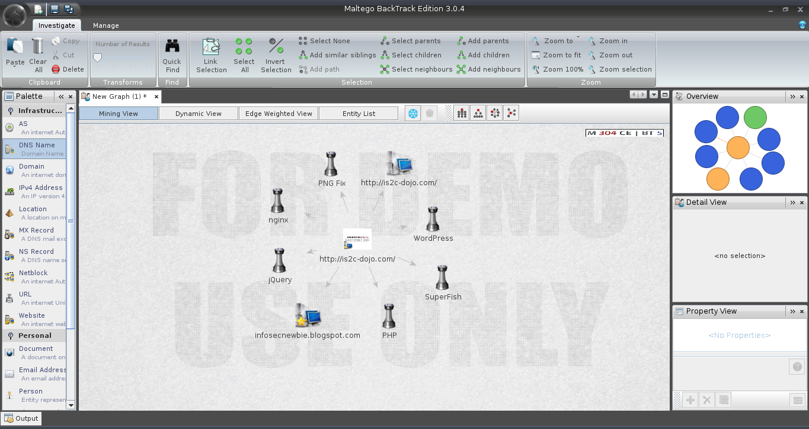Select the block layout icon
Viewport: 809px width, 429px height.
tap(462, 114)
